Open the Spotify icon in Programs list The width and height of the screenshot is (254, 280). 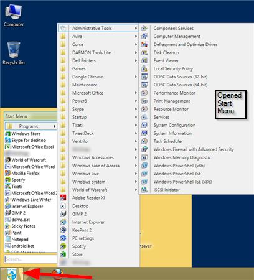(63, 246)
